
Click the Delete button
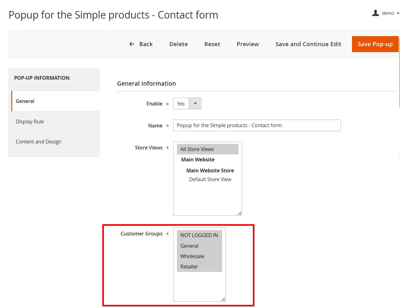pos(179,44)
